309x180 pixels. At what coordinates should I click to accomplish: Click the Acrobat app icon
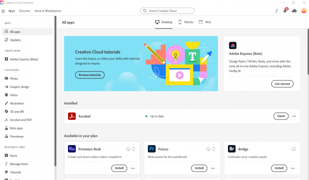coord(72,116)
